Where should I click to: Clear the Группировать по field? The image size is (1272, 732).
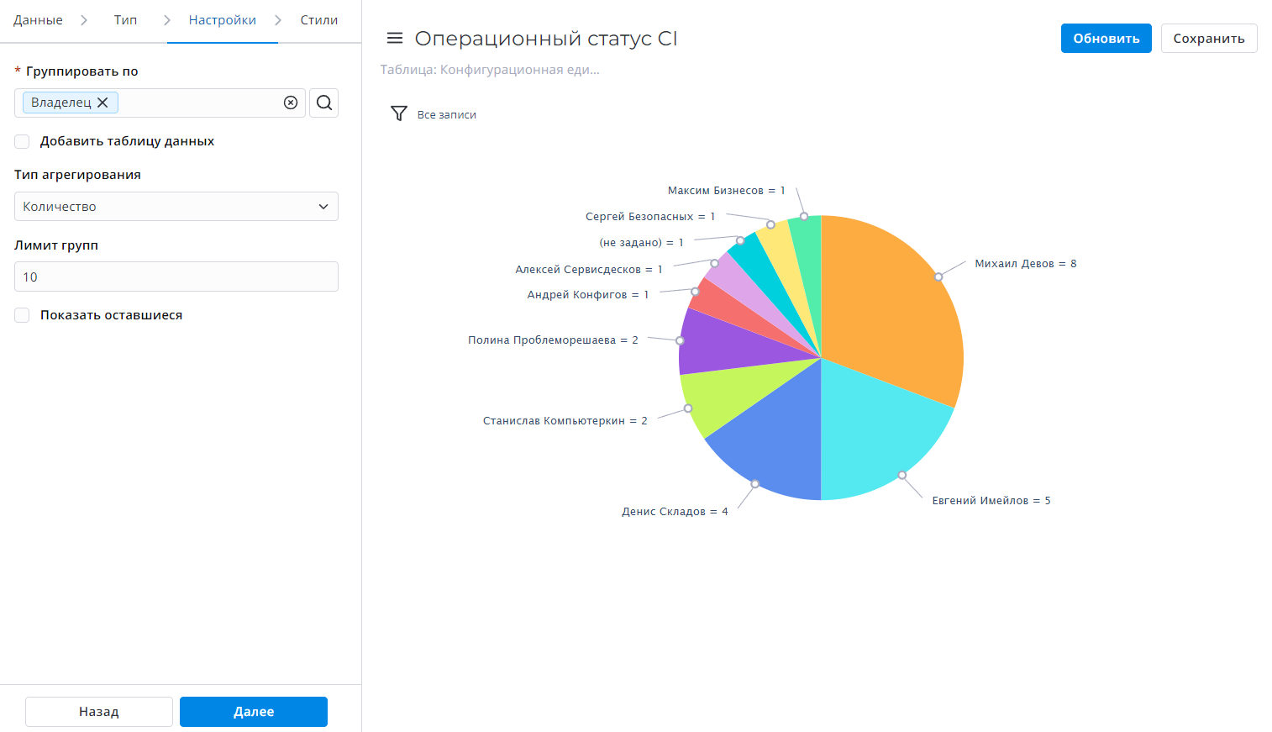[x=291, y=103]
